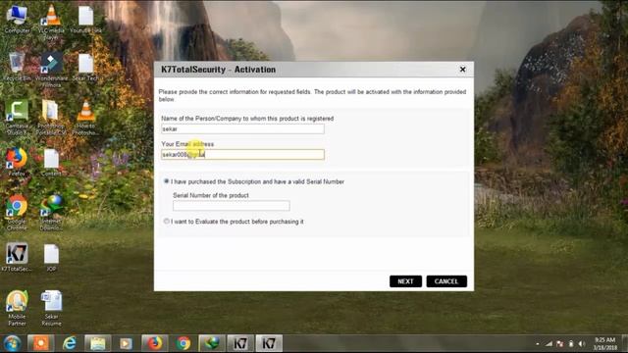Open the taskbar clock and date
628x353 pixels.
coord(604,344)
